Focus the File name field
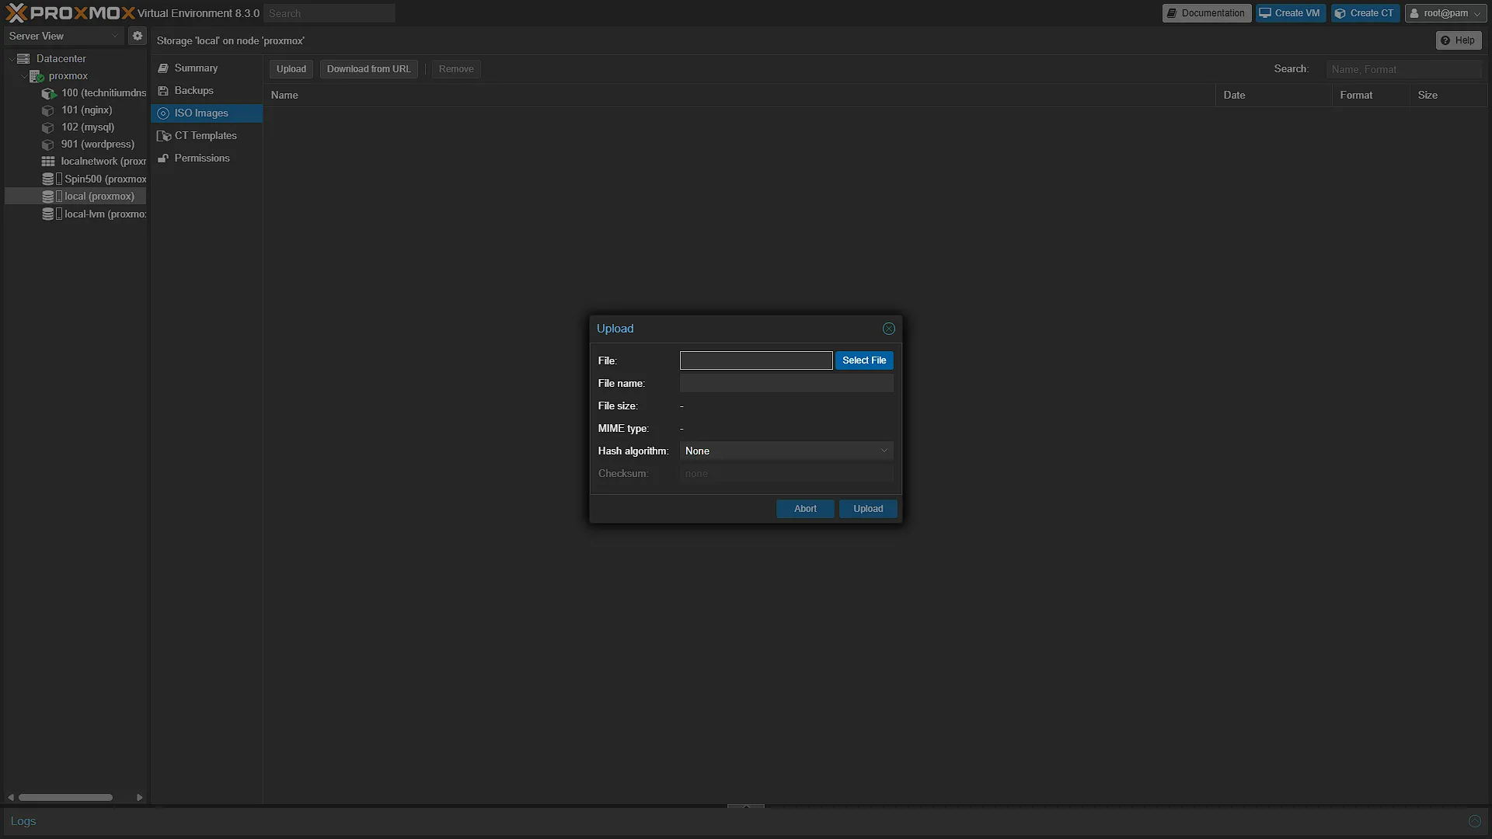The width and height of the screenshot is (1492, 839). (786, 383)
